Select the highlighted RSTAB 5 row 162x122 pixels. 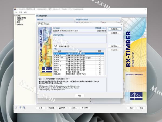(x=79, y=53)
